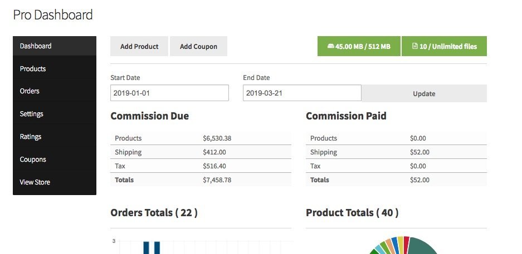Go to Products in the sidebar
Screen dimensions: 522x254
coord(55,69)
